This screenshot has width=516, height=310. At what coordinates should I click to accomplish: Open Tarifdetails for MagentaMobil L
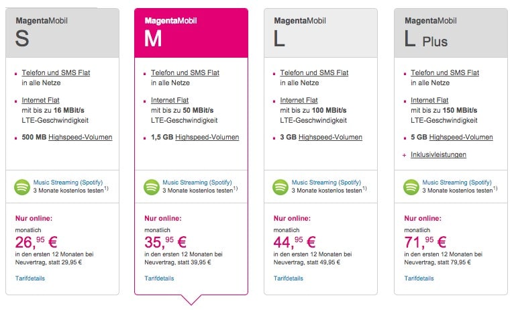pyautogui.click(x=289, y=278)
